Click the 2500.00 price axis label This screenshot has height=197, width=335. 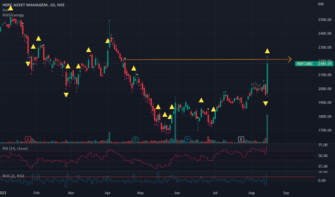coord(325,20)
